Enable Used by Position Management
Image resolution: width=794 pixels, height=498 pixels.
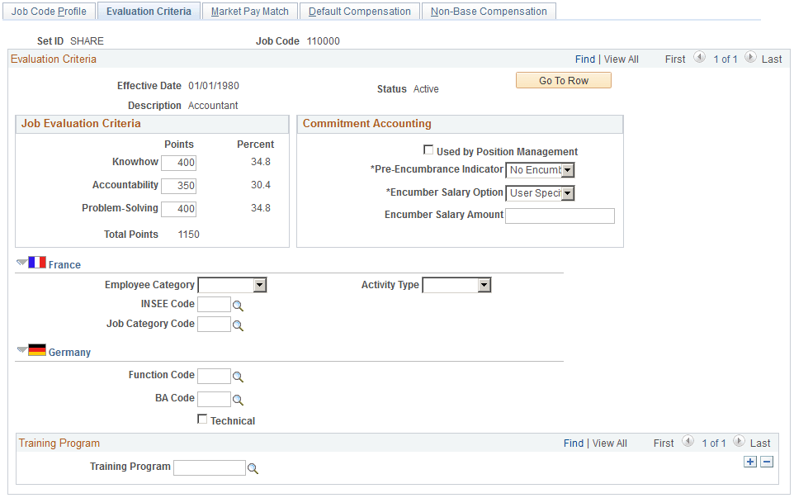click(428, 150)
